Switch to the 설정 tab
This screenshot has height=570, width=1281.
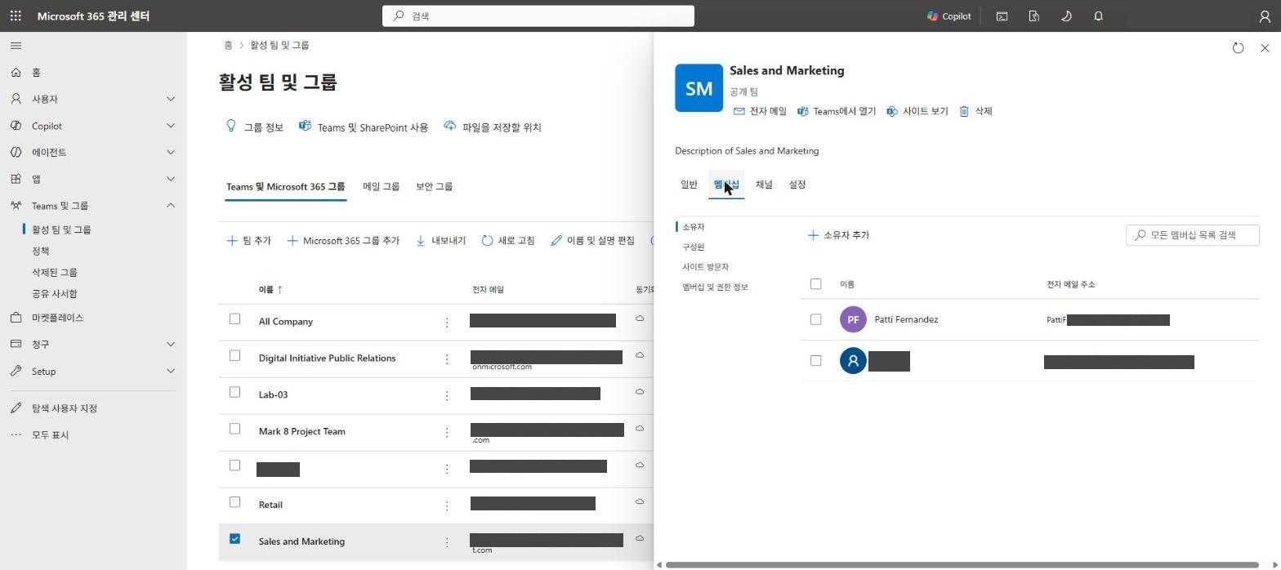(797, 185)
